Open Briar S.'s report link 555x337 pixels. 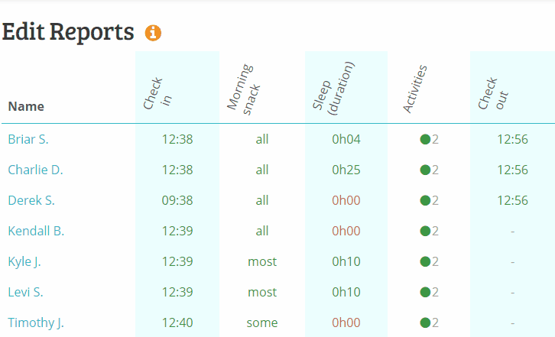click(x=28, y=140)
